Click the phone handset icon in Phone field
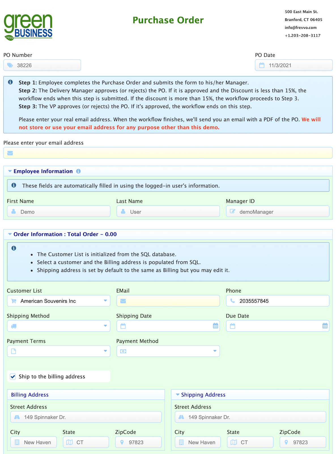336x454 pixels. tap(233, 301)
